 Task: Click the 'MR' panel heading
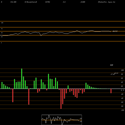111,65
